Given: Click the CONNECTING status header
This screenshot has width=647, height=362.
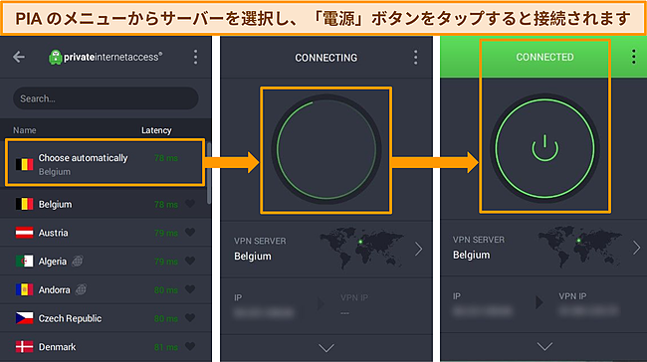Looking at the screenshot, I should [x=325, y=58].
